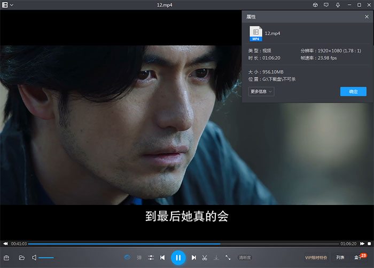Click the VIP限时特价 offer button

tap(316, 257)
